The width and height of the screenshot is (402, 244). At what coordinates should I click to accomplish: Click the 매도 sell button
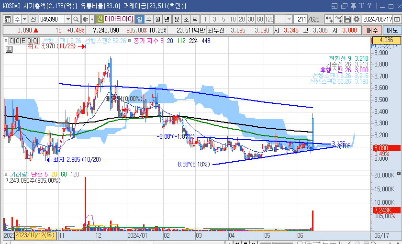point(392,30)
